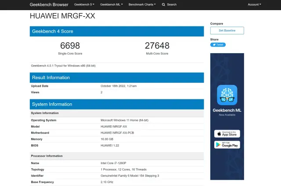This screenshot has height=186, width=281.
Task: Go to the Geekbench Browser home link
Action: point(49,4)
